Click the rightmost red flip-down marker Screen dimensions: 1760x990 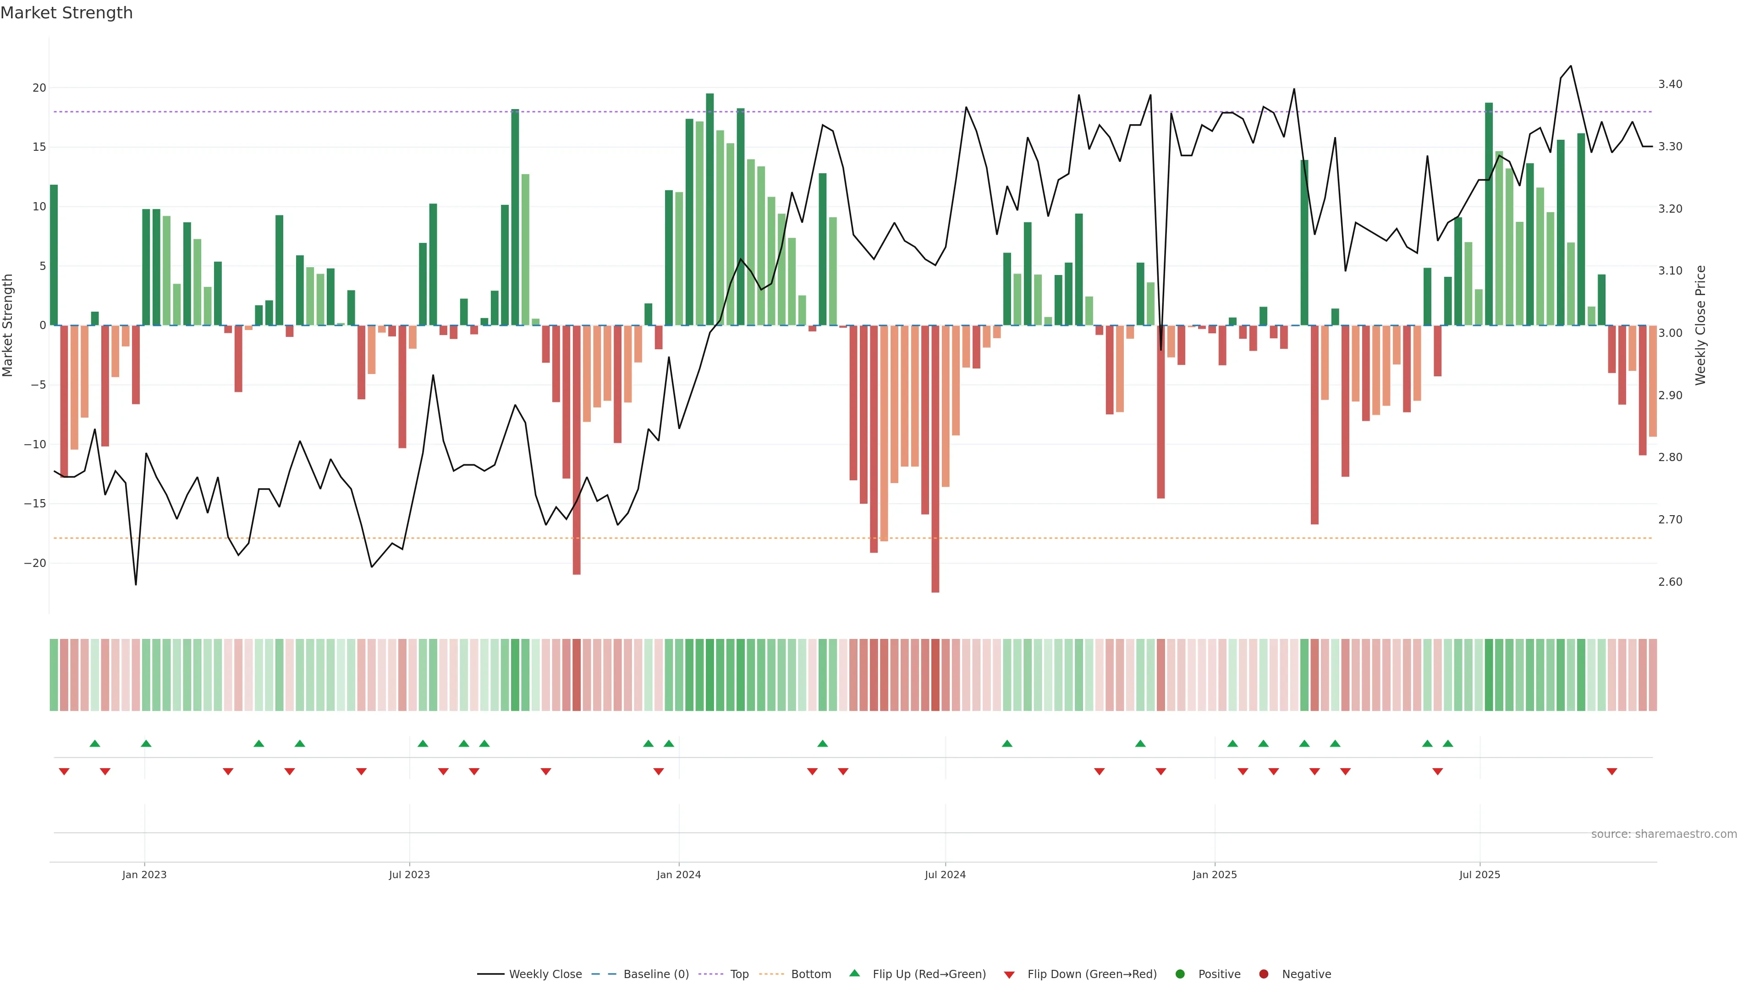(x=1612, y=771)
